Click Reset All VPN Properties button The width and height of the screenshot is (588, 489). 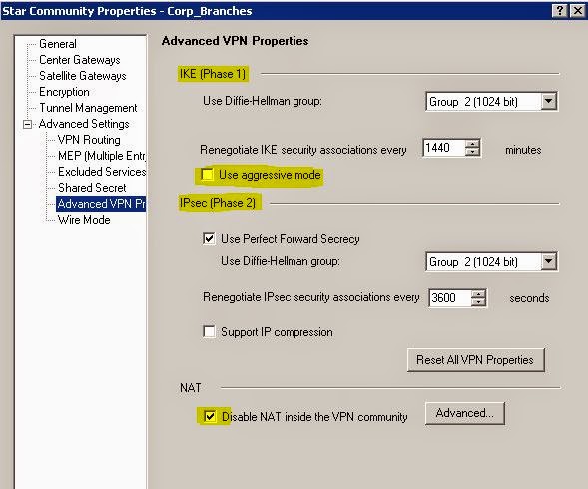pyautogui.click(x=475, y=360)
